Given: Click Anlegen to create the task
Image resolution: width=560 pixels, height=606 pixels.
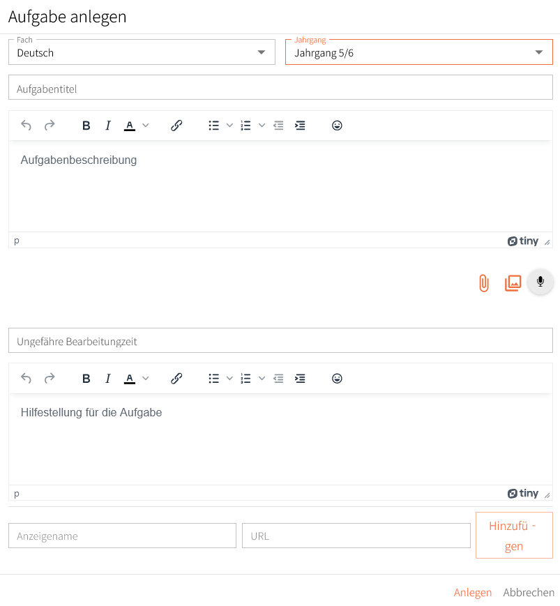Looking at the screenshot, I should click(x=473, y=593).
